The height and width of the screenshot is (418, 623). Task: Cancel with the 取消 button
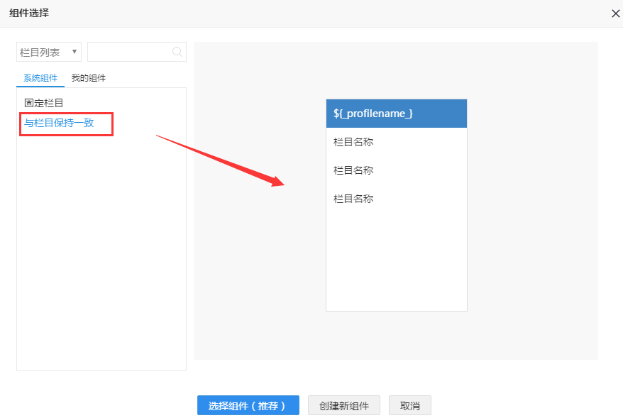click(x=409, y=406)
